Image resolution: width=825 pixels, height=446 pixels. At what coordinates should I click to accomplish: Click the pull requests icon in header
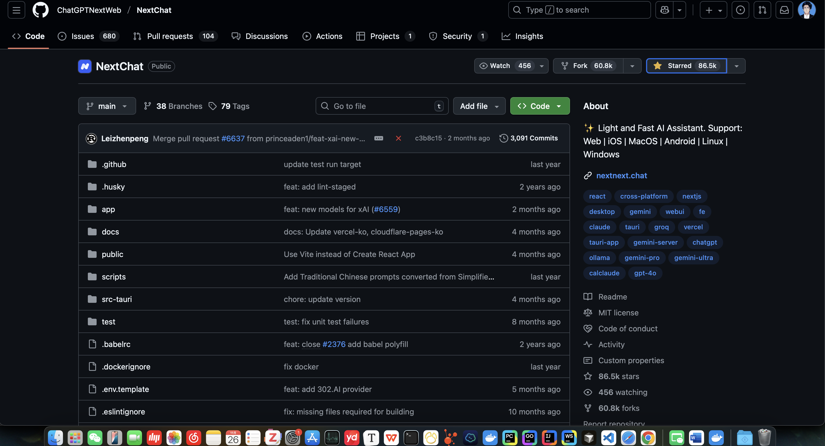pos(762,10)
